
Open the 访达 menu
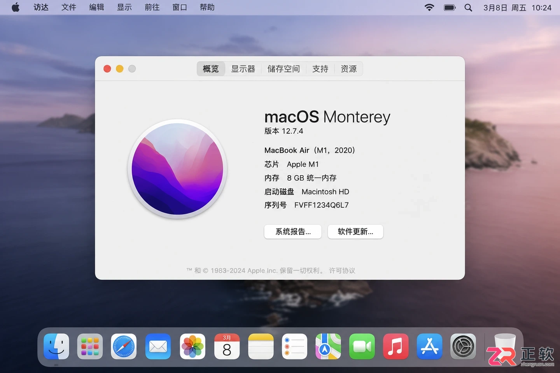[41, 7]
